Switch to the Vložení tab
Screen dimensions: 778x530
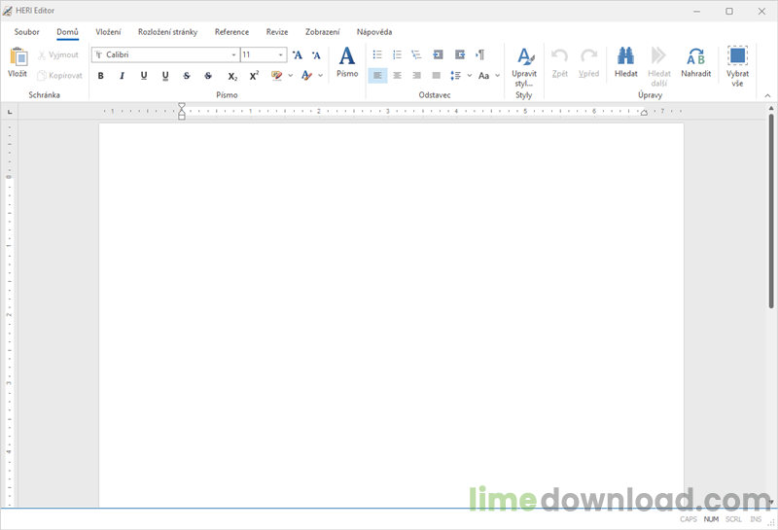tap(108, 32)
